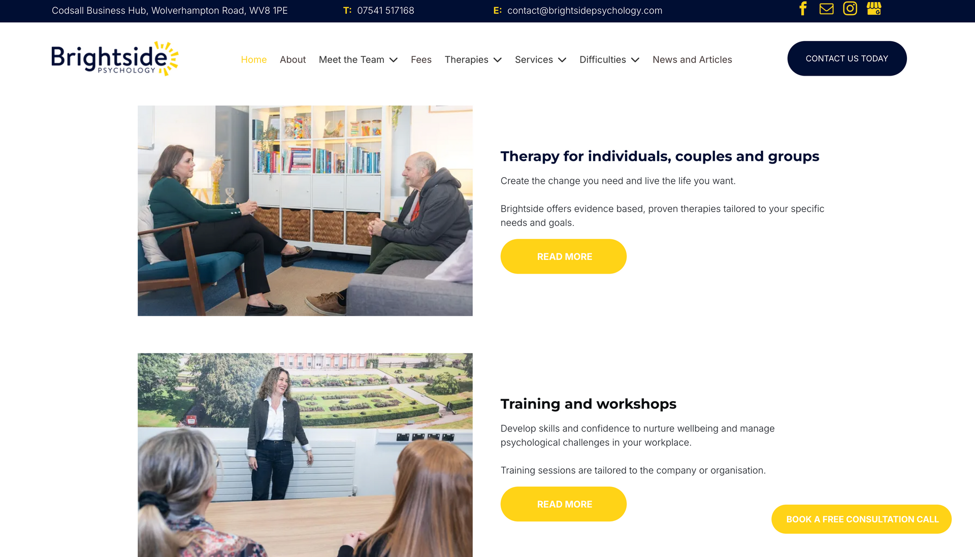Expand the Difficulties dropdown chevron
This screenshot has width=975, height=557.
tap(635, 60)
